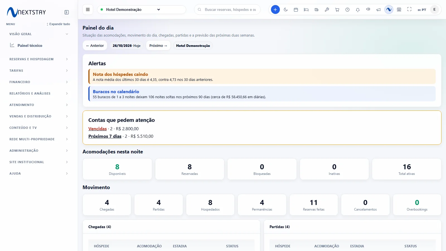446x251 pixels.
Task: Enter fullscreen with the expand-corners icon
Action: click(x=409, y=9)
